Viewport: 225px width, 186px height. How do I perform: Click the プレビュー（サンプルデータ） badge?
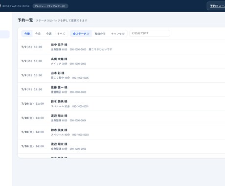point(50,6)
